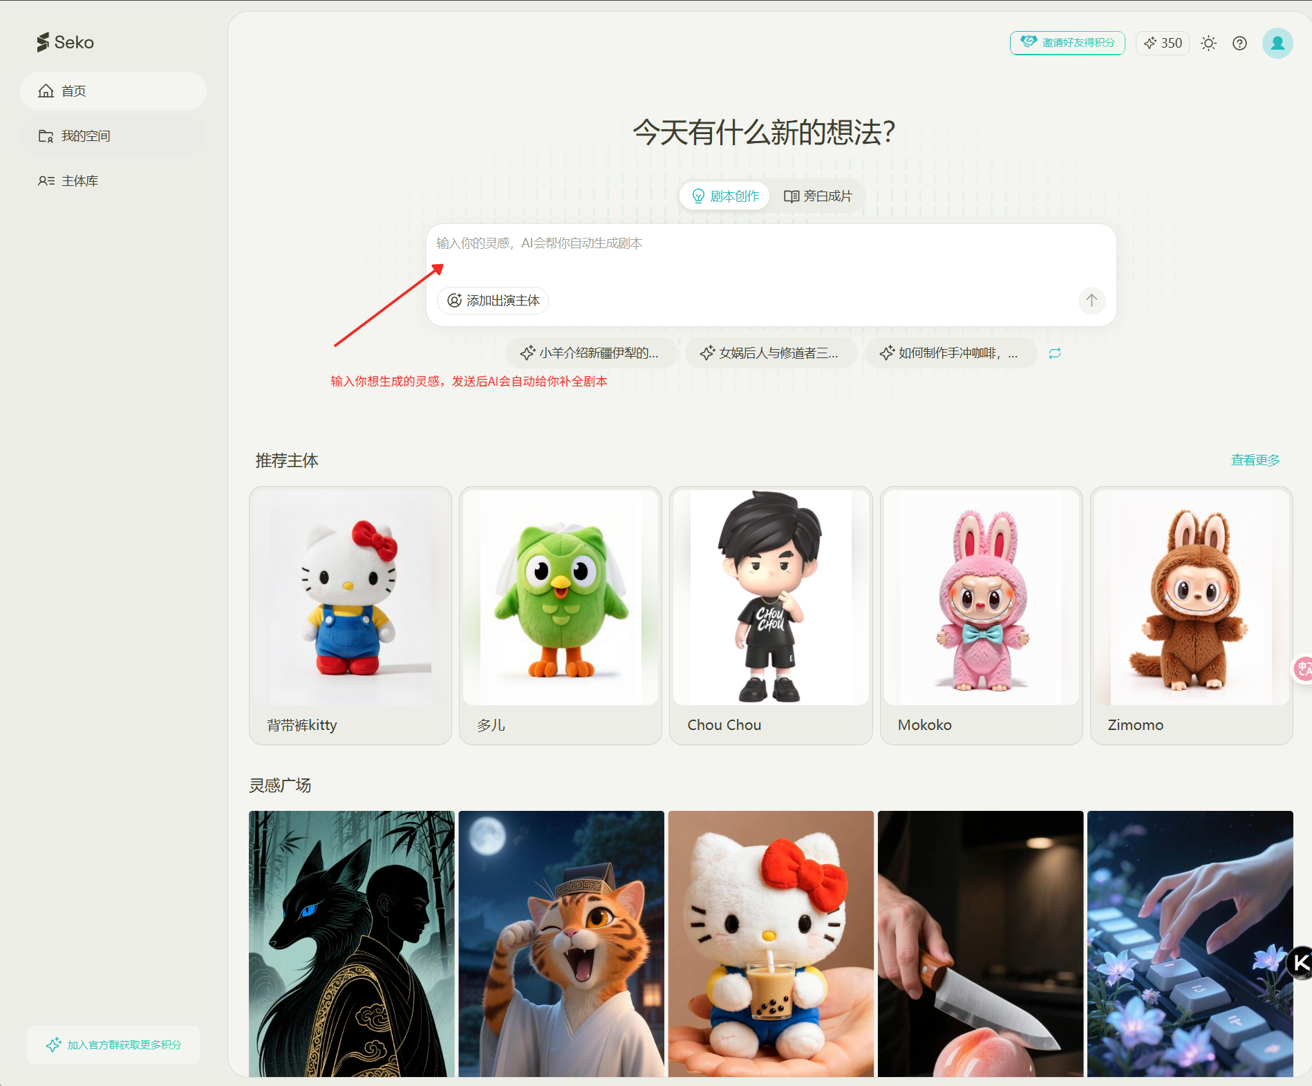The height and width of the screenshot is (1086, 1312).
Task: Toggle the light/dark theme sun icon
Action: click(1208, 44)
